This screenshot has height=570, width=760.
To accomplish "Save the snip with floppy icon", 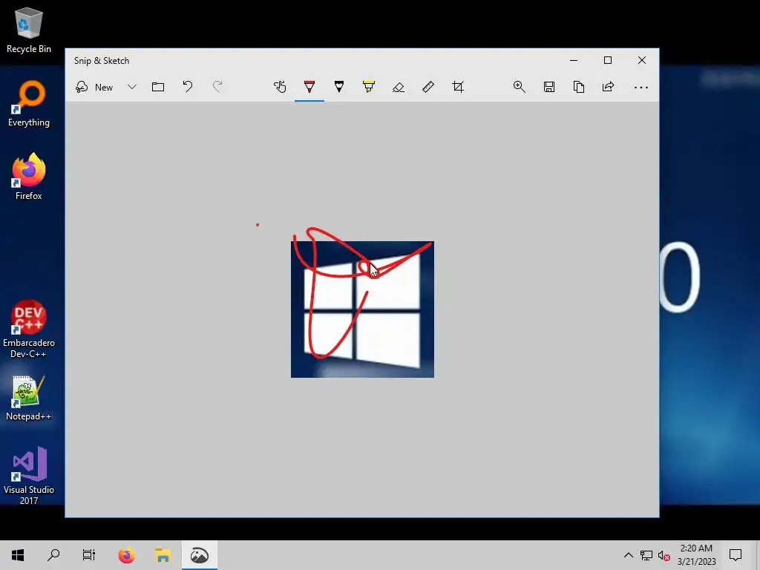I will pyautogui.click(x=549, y=88).
